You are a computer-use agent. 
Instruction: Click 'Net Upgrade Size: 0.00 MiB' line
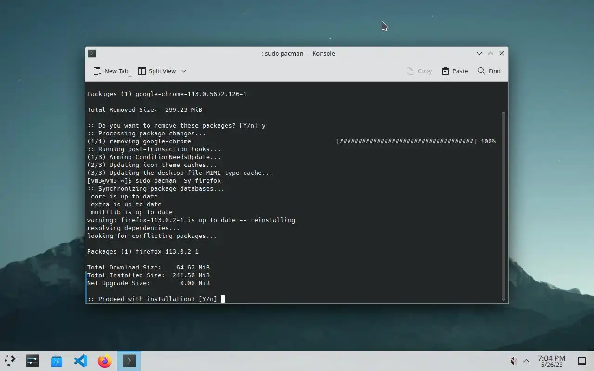(x=148, y=283)
